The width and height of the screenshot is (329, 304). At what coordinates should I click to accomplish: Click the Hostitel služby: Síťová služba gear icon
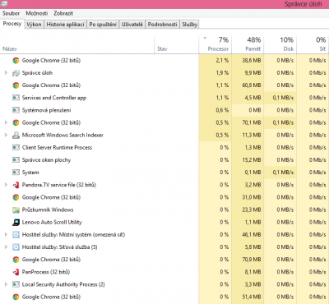pos(16,247)
